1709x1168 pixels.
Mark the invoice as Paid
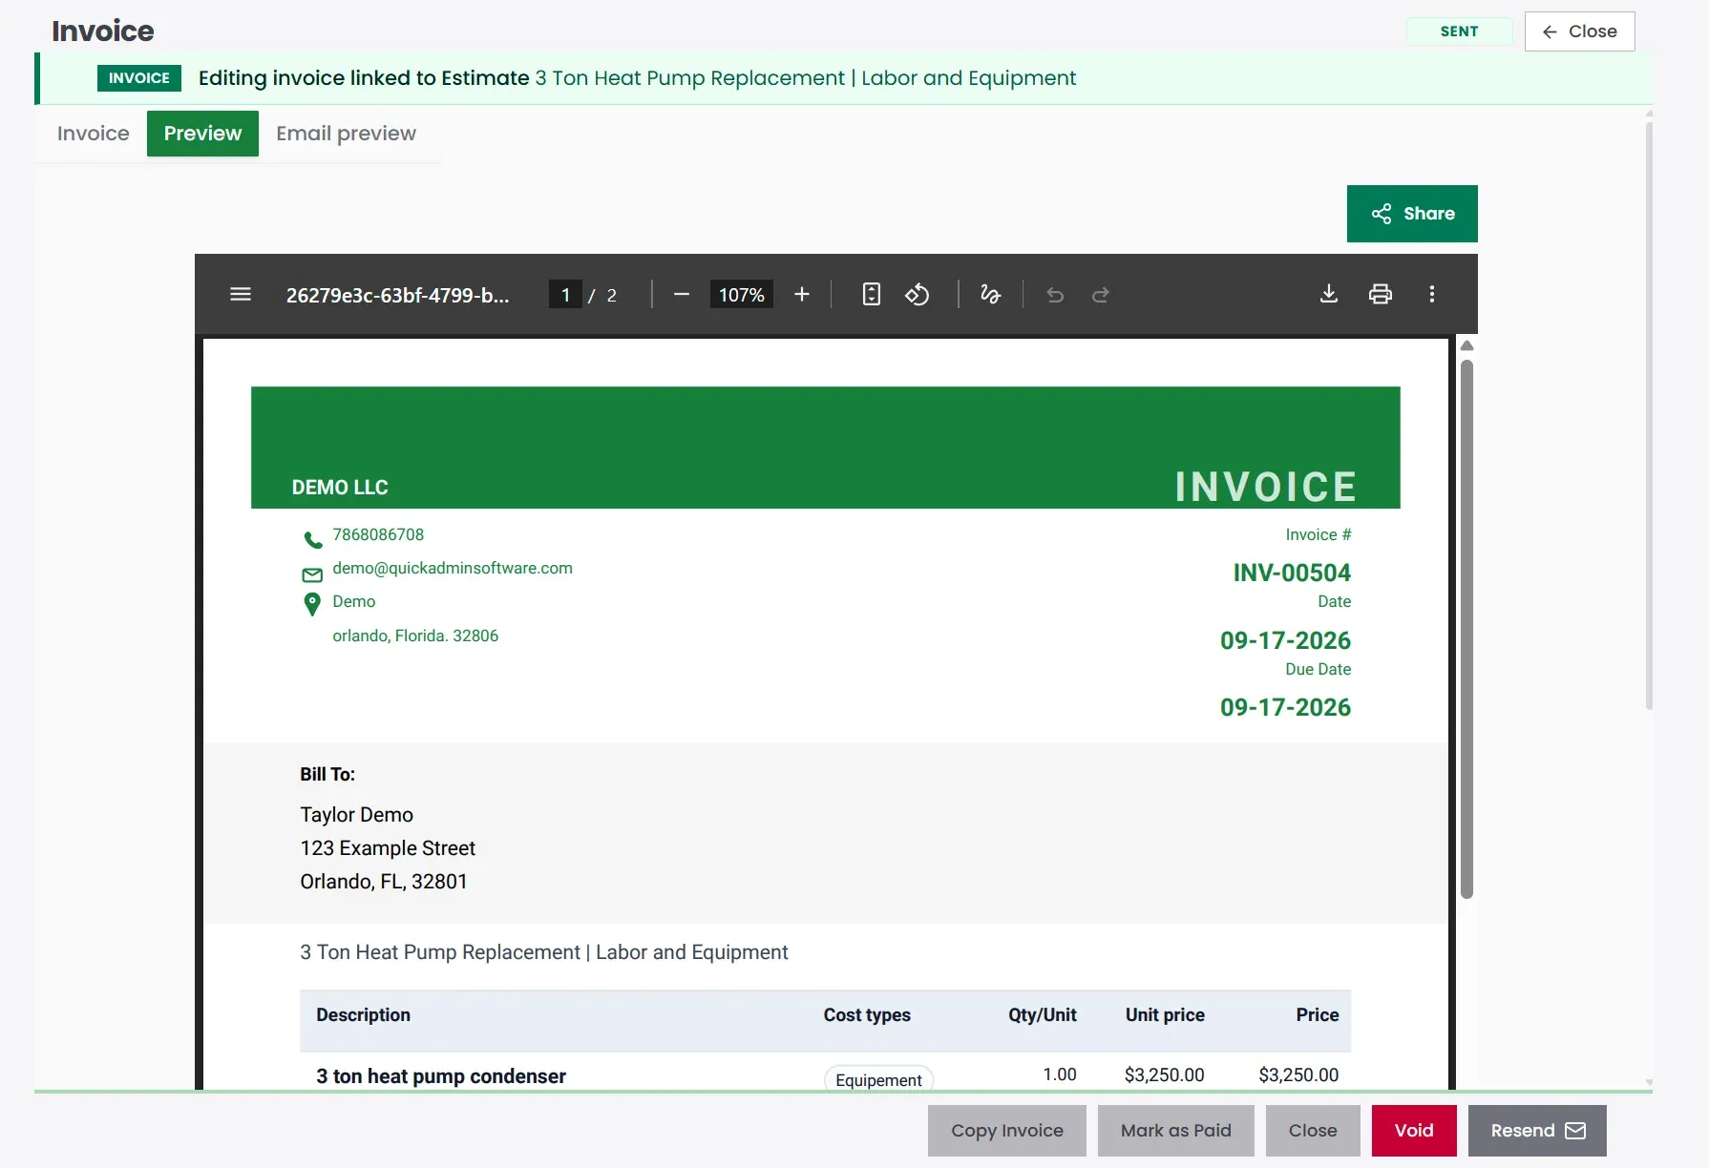1176,1131
